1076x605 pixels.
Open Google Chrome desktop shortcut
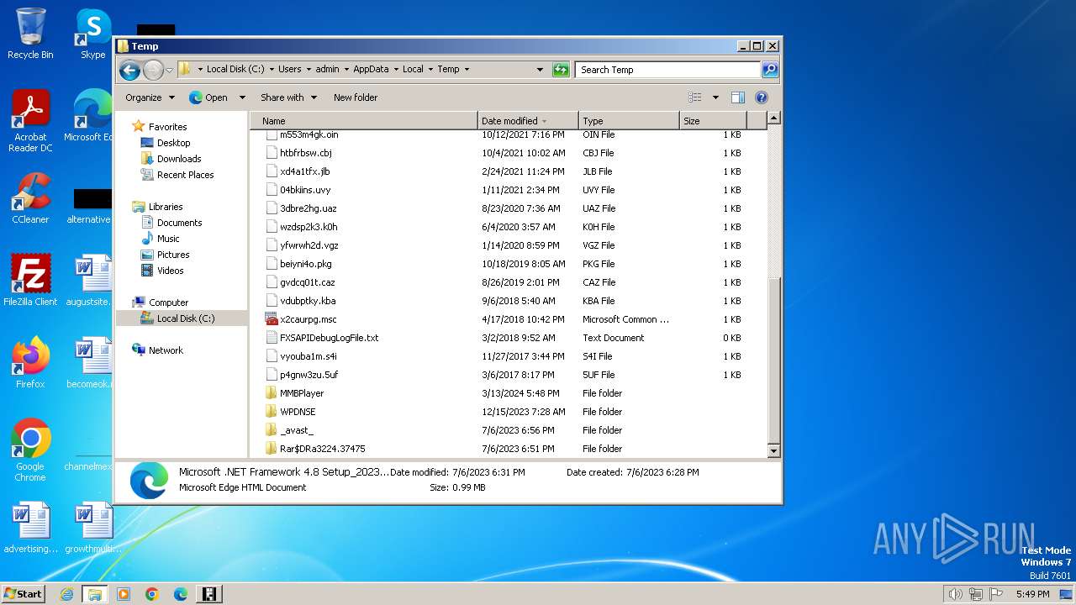click(30, 450)
